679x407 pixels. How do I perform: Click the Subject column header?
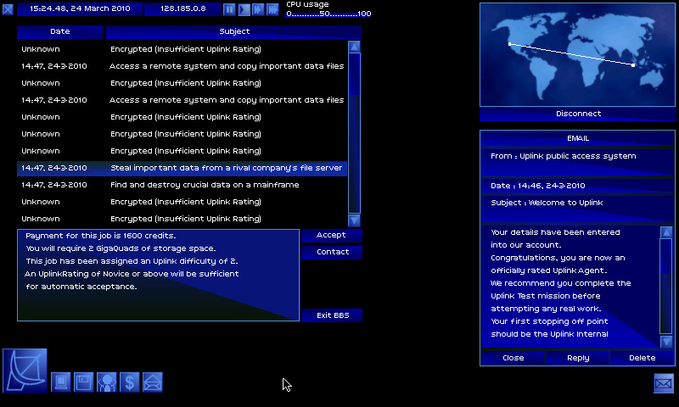[234, 31]
